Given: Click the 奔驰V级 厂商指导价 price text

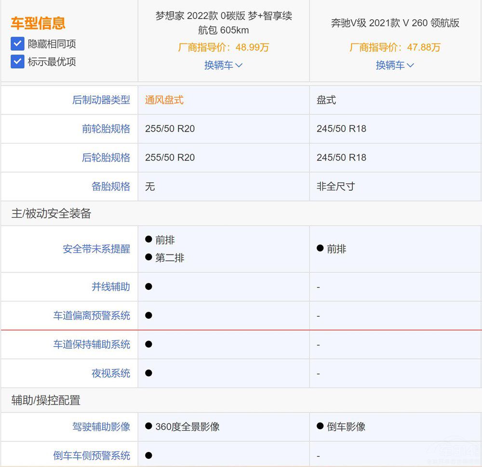Looking at the screenshot, I should (394, 47).
